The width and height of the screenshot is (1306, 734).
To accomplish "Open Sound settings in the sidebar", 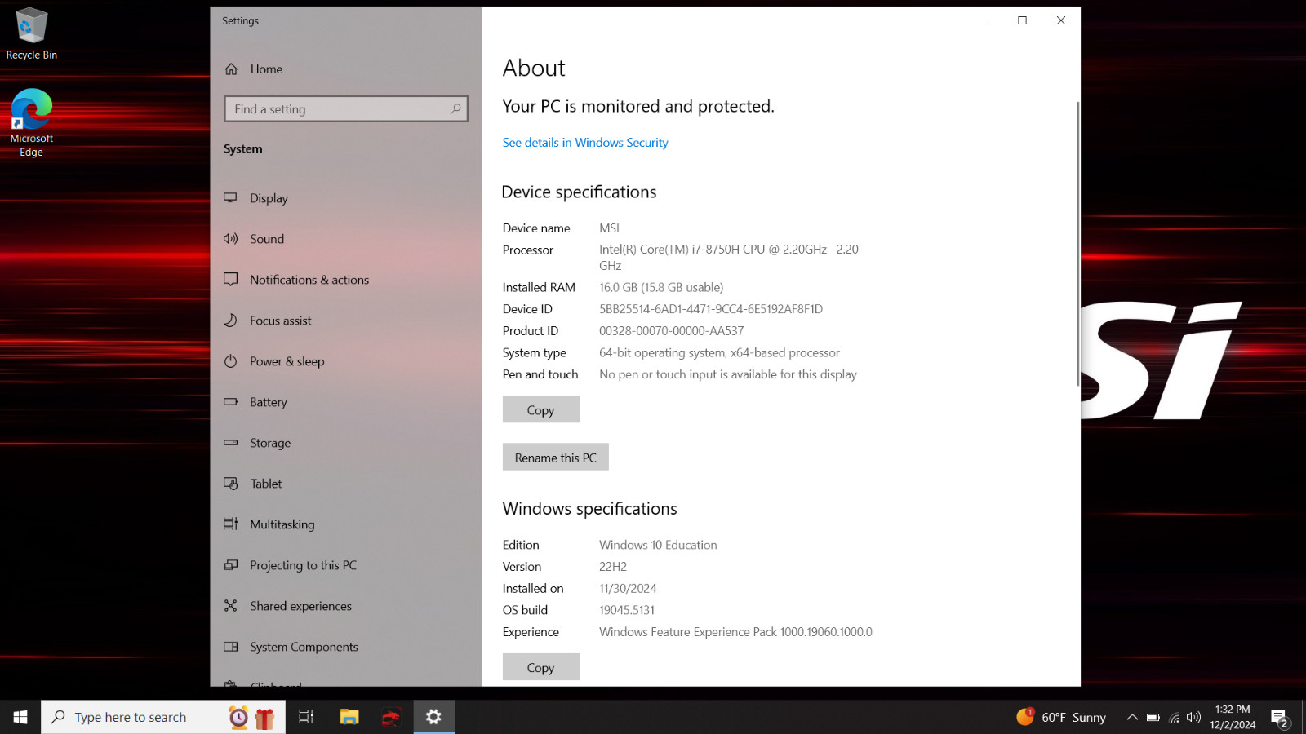I will click(x=267, y=239).
